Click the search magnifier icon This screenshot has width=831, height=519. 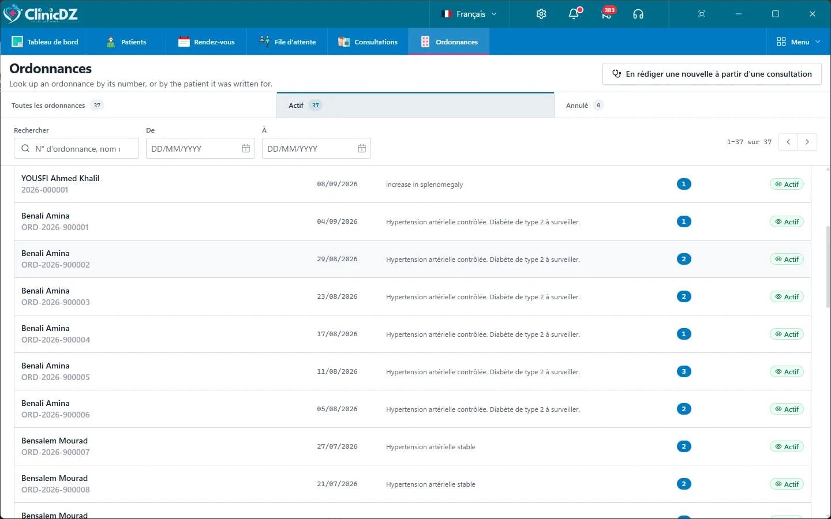[x=25, y=148]
